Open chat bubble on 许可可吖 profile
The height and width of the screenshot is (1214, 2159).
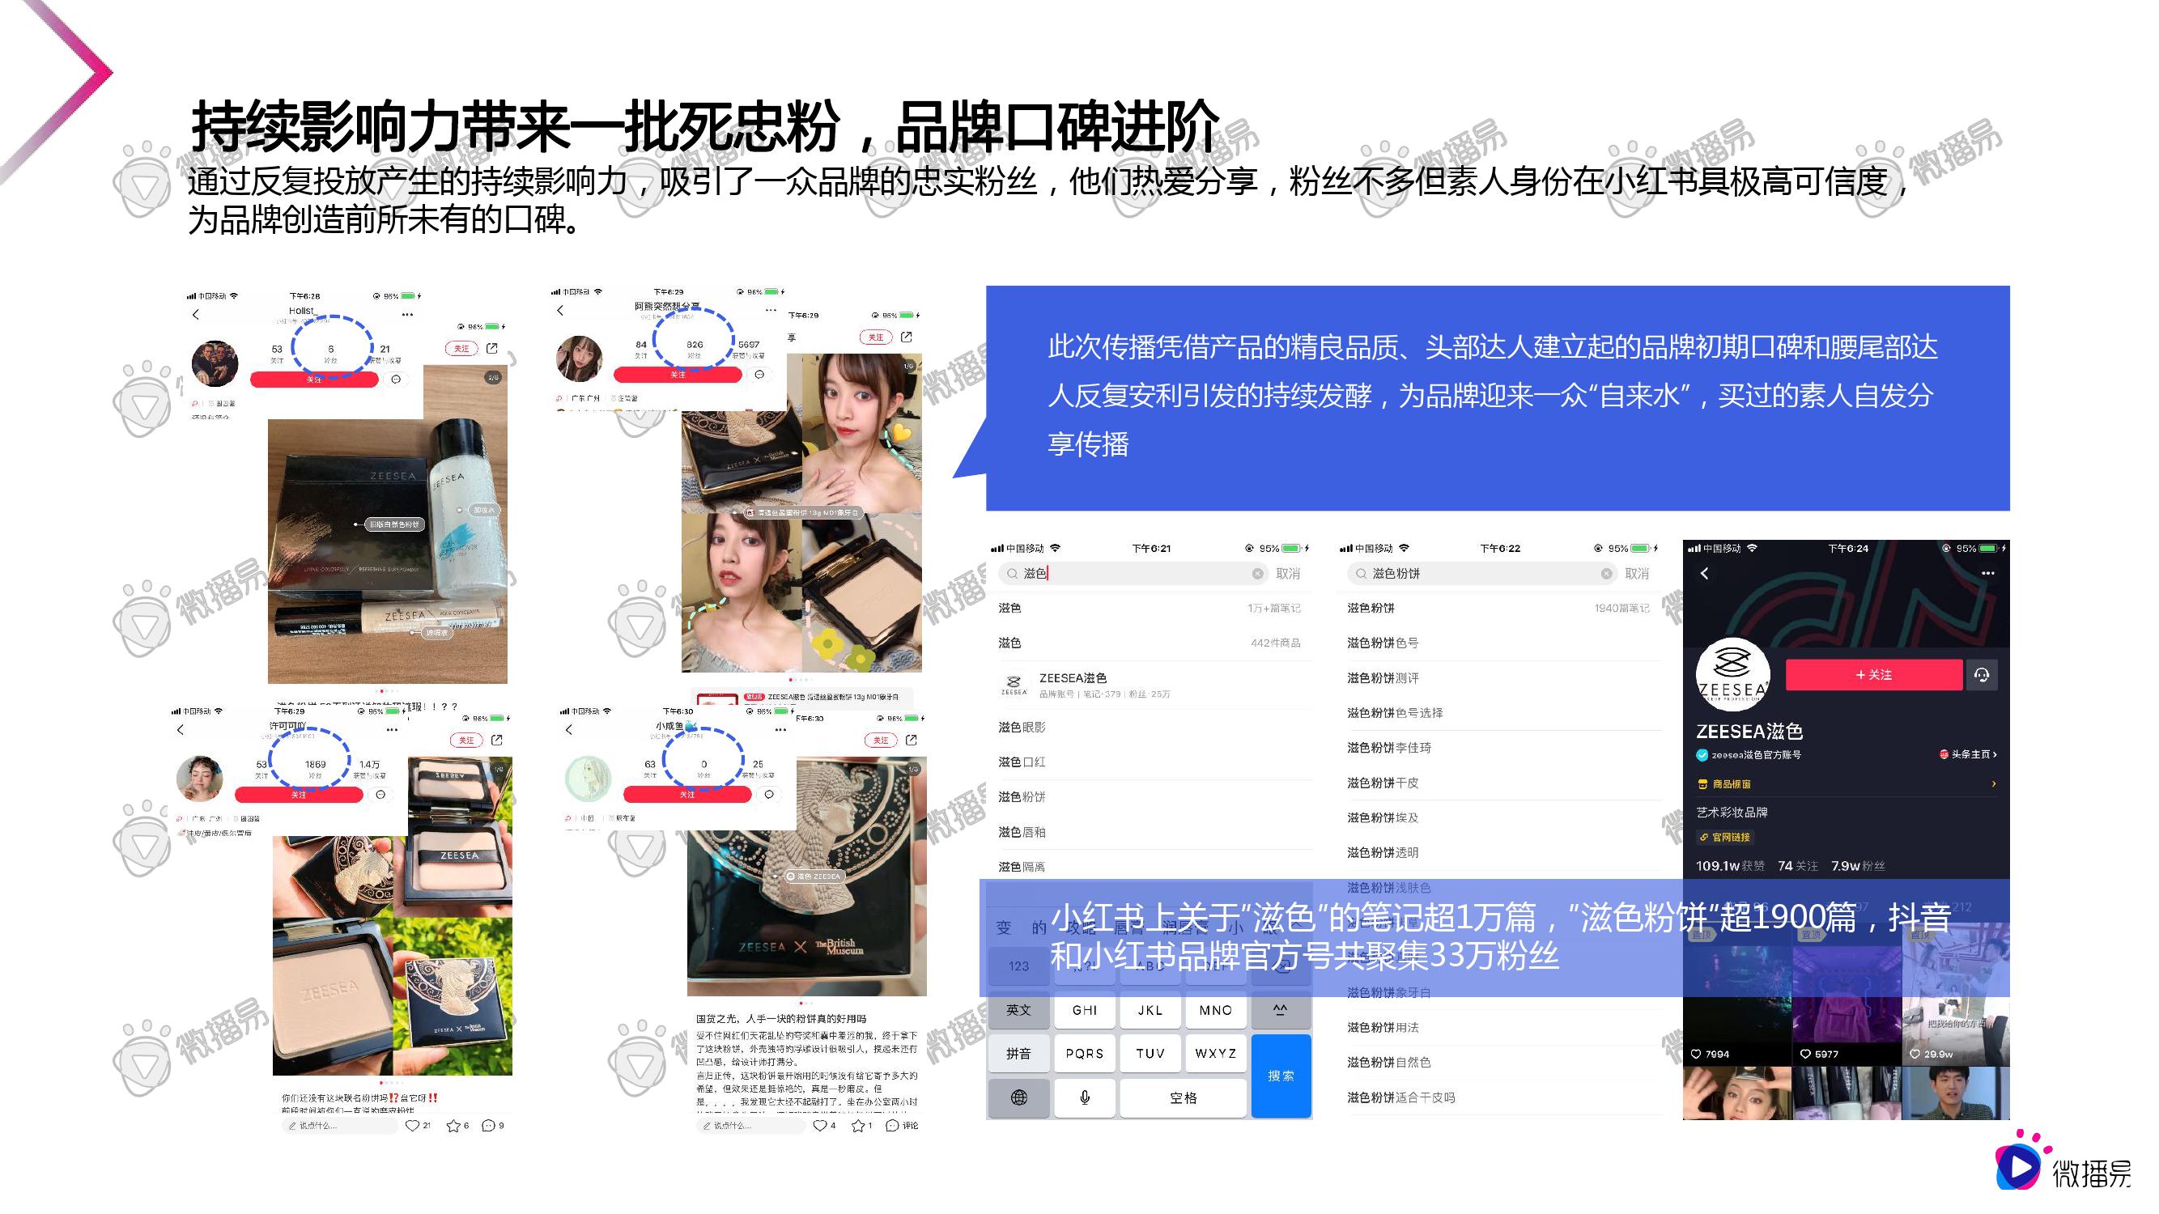pos(380,794)
